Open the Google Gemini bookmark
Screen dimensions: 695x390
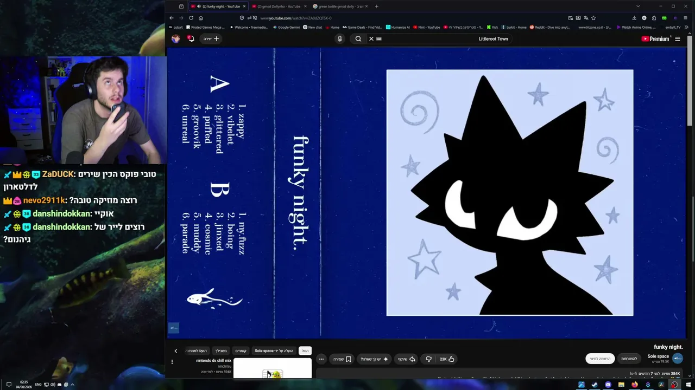click(x=286, y=27)
